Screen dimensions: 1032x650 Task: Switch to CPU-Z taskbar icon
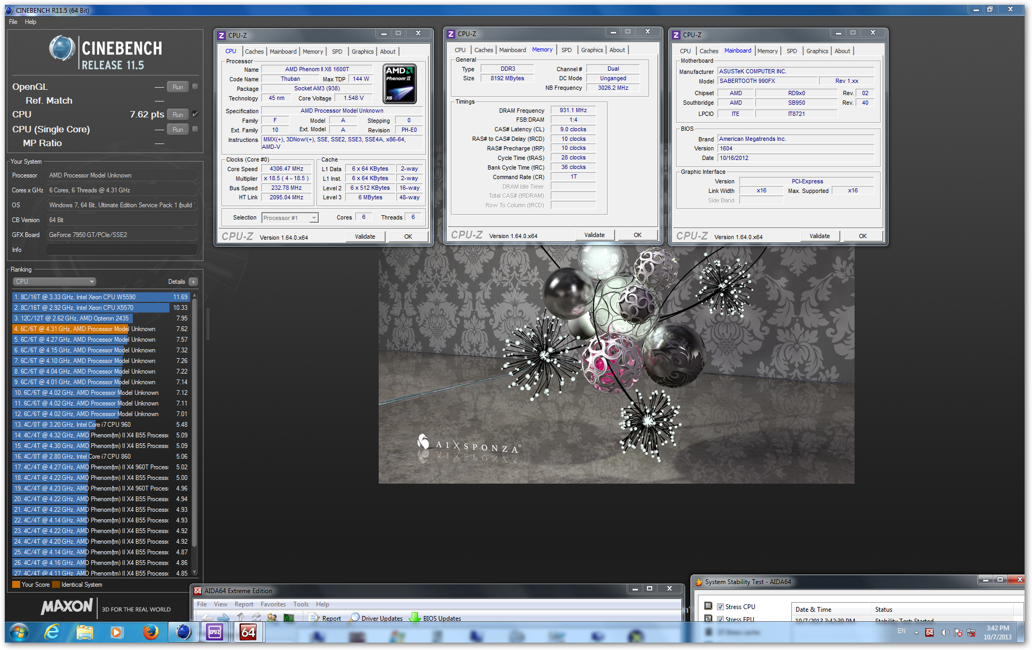[215, 632]
